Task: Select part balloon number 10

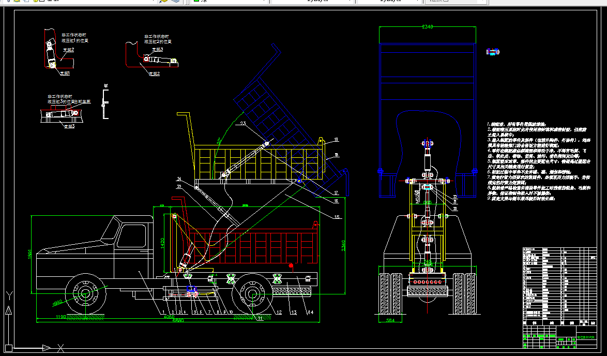Action: coord(231,312)
